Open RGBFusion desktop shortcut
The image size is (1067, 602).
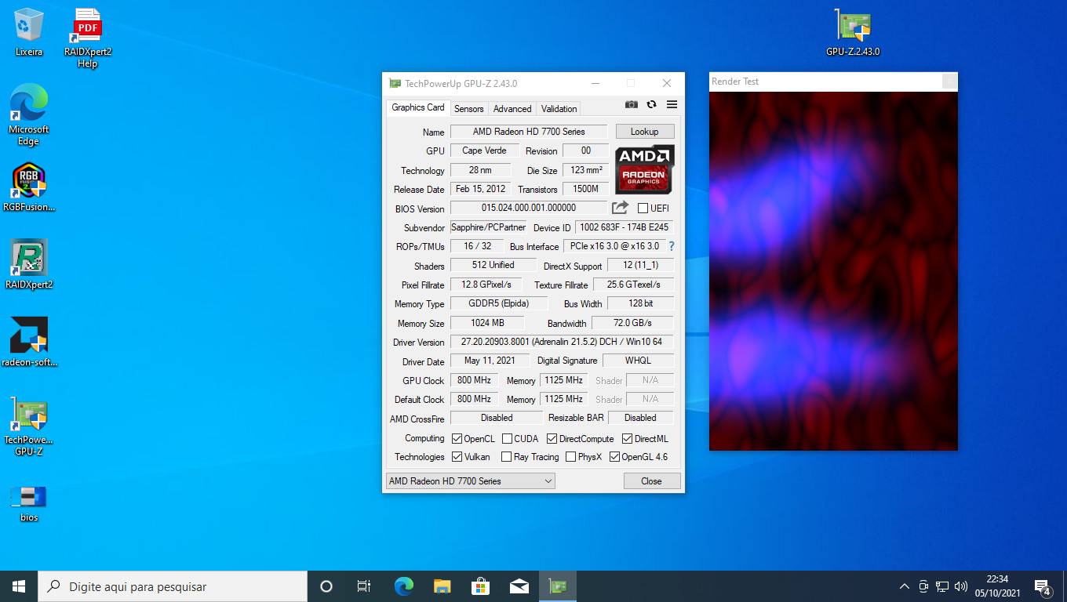tap(29, 187)
